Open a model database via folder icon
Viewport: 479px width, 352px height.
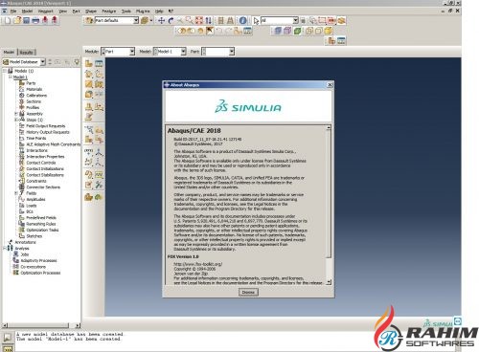17,21
